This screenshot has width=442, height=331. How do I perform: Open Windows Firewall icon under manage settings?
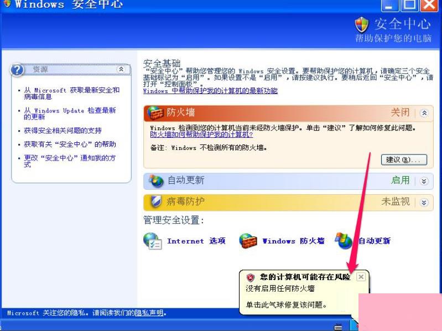248,241
